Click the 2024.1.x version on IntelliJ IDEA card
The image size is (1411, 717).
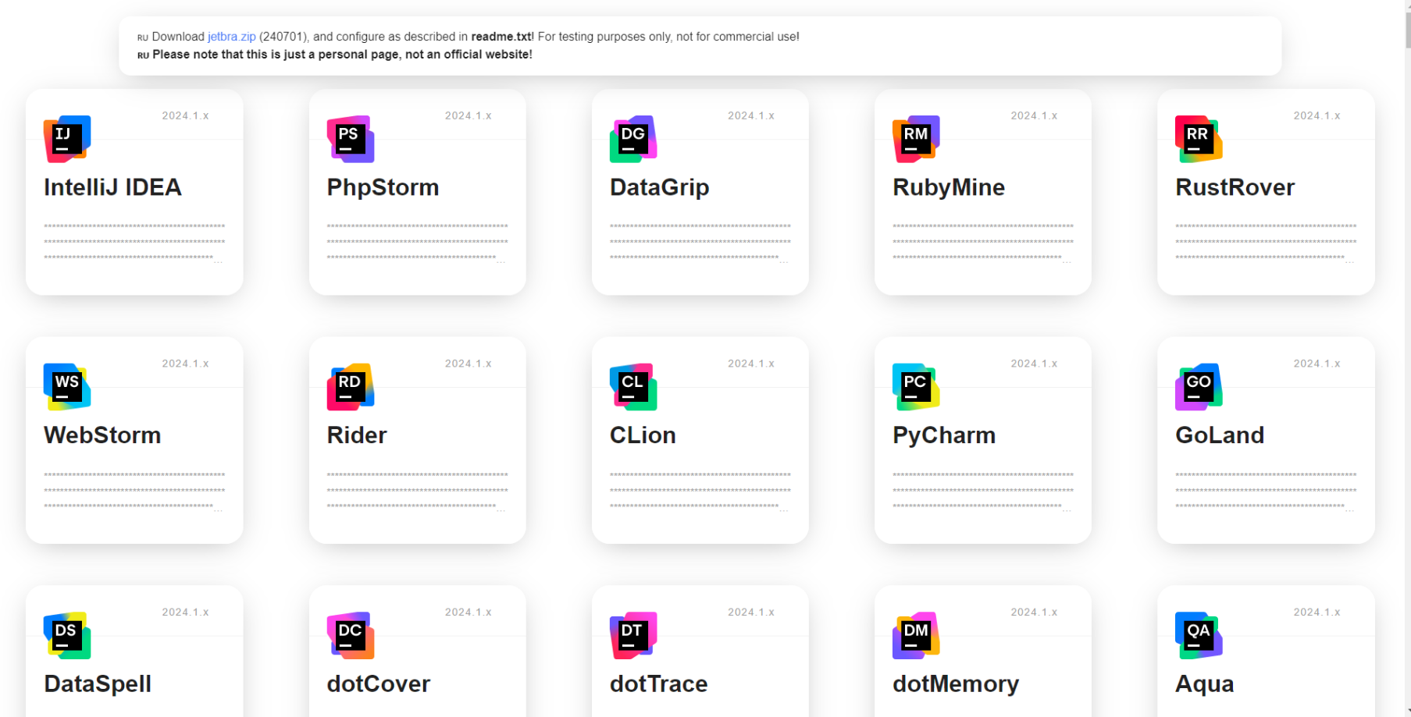click(185, 115)
